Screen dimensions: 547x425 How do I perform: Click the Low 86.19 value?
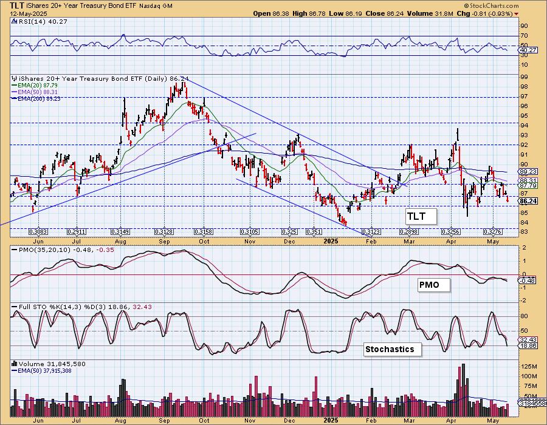pos(345,13)
